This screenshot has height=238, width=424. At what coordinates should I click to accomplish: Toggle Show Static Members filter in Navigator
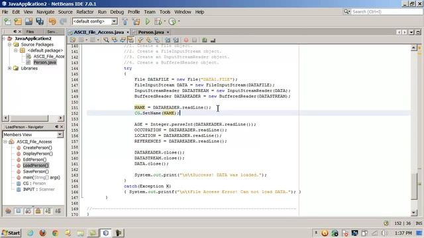click(28, 211)
